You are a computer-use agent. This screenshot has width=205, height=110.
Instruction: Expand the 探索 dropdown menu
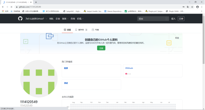pyautogui.click(x=65, y=19)
